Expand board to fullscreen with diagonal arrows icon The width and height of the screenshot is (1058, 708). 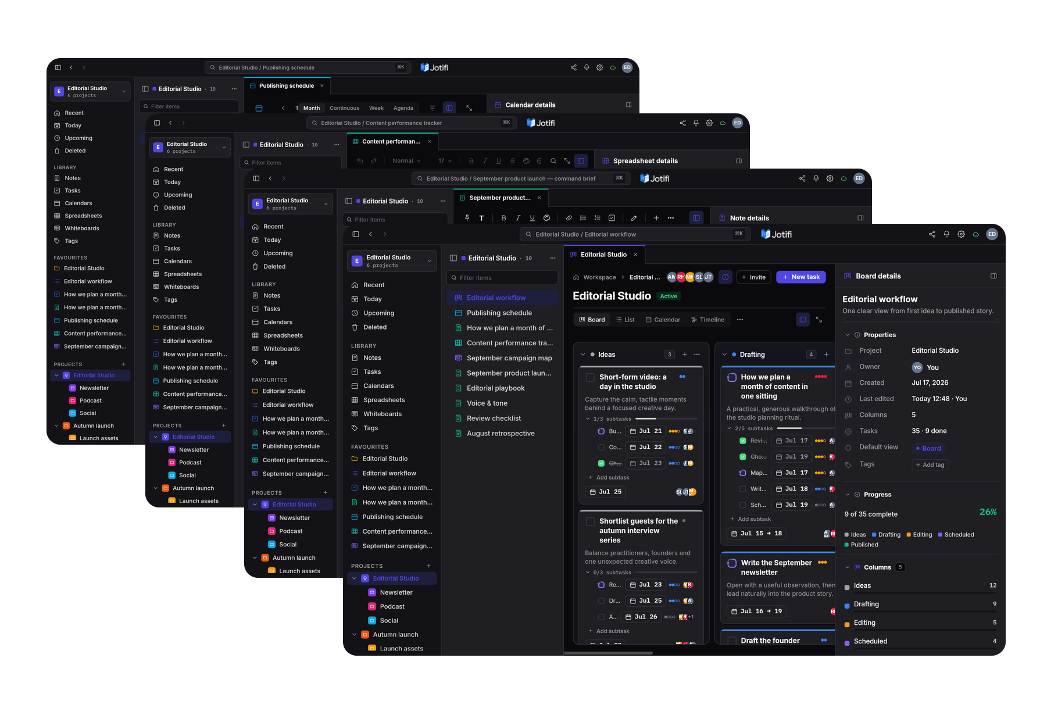click(818, 320)
